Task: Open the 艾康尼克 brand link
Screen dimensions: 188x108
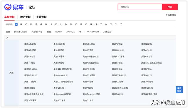Action: click(107, 32)
